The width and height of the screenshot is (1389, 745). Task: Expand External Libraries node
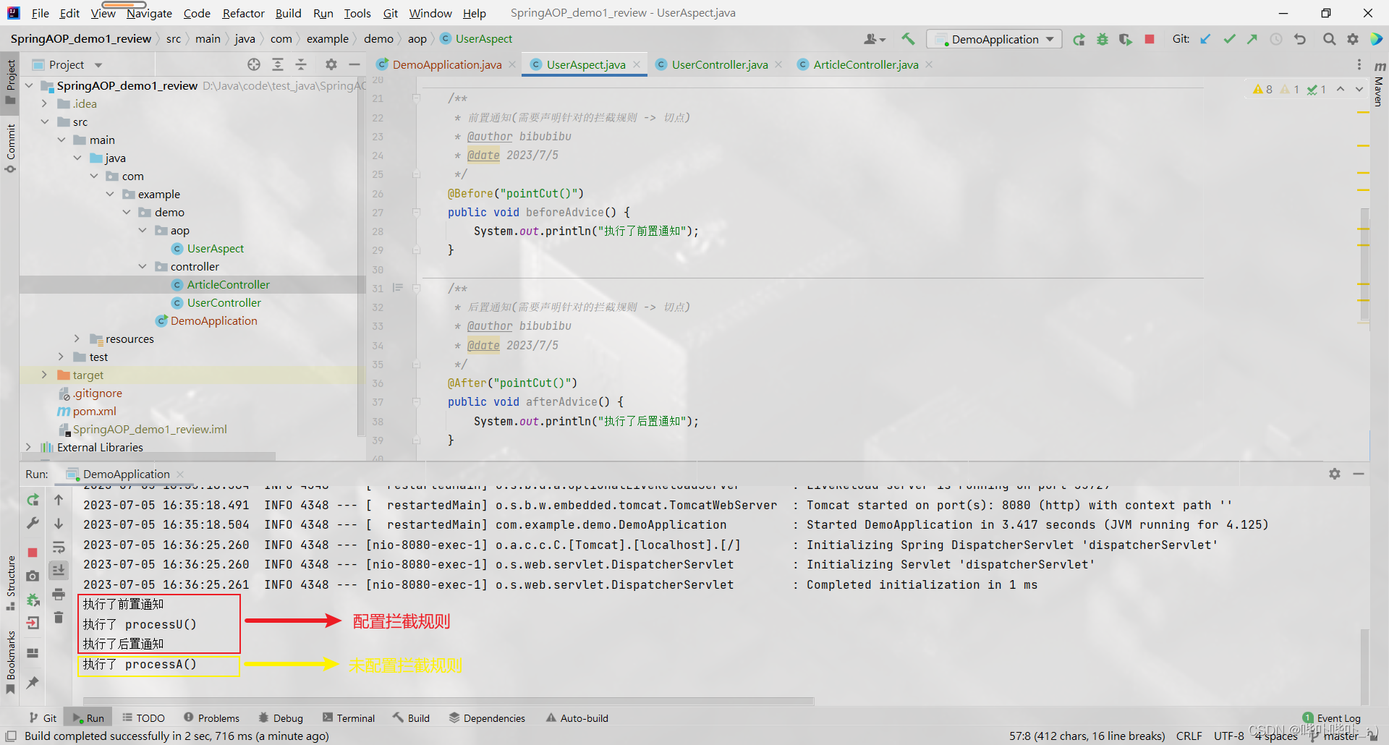point(29,447)
